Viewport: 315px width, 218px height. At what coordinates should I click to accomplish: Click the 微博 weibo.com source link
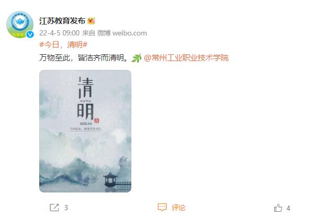[122, 33]
